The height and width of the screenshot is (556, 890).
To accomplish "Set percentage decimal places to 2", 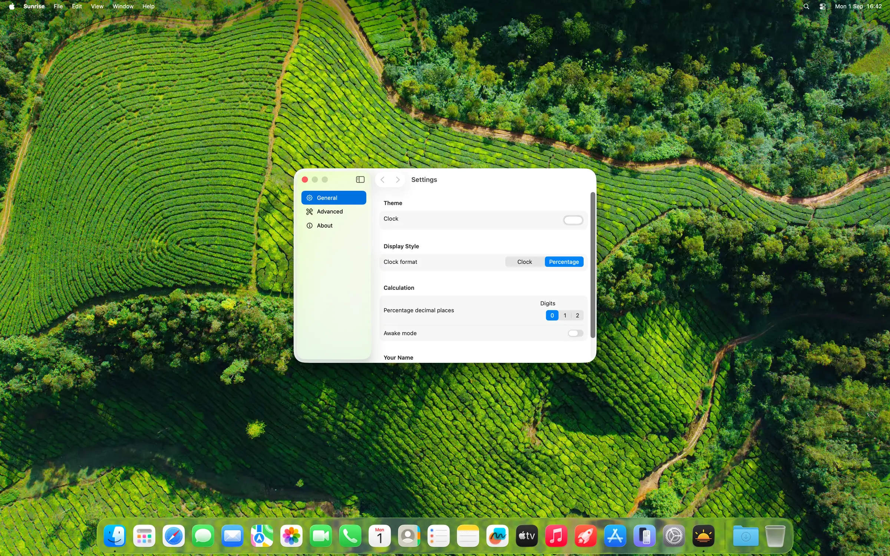I will tap(577, 315).
